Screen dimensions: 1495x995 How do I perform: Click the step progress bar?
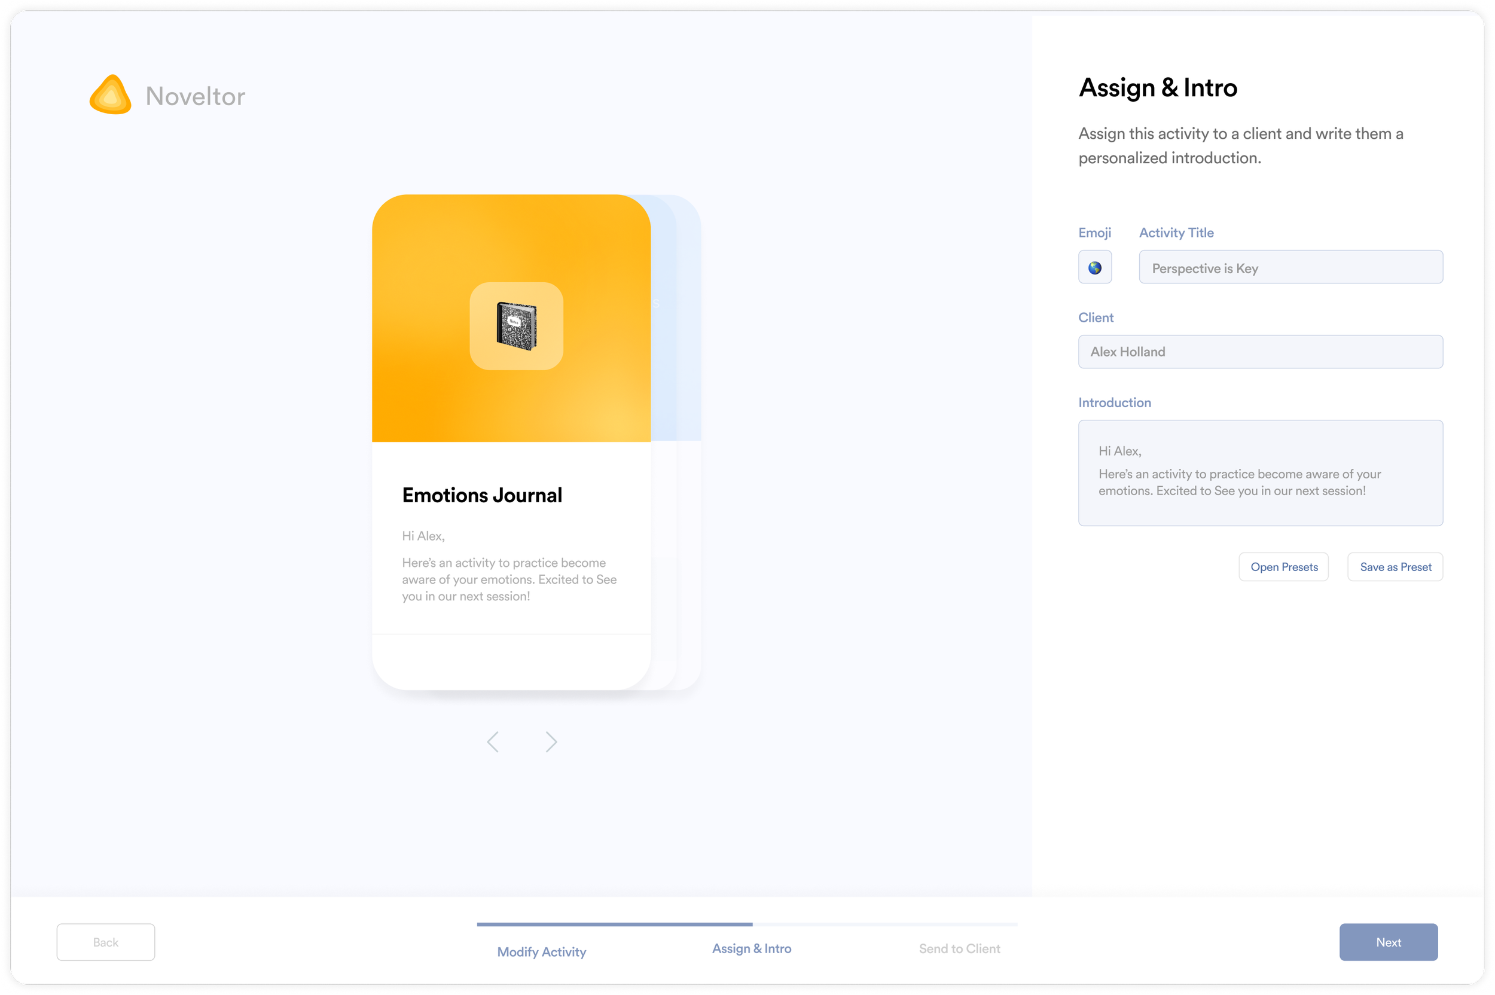click(x=747, y=924)
